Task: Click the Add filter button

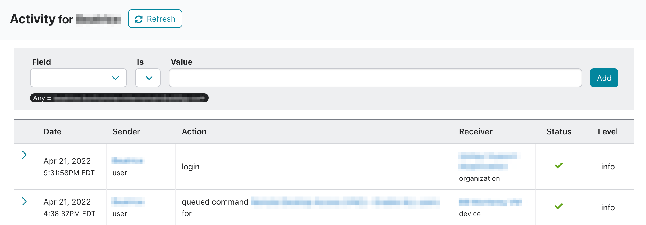Action: [x=604, y=78]
